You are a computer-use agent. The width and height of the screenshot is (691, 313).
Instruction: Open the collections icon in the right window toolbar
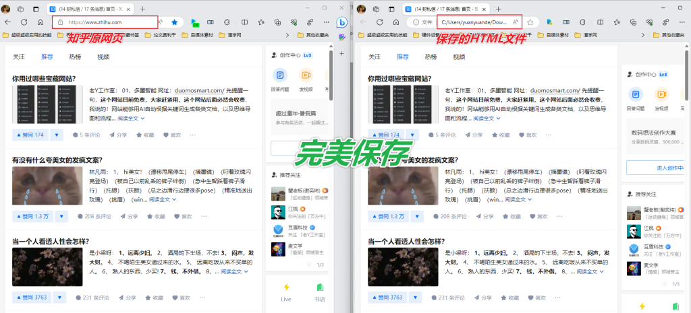633,22
